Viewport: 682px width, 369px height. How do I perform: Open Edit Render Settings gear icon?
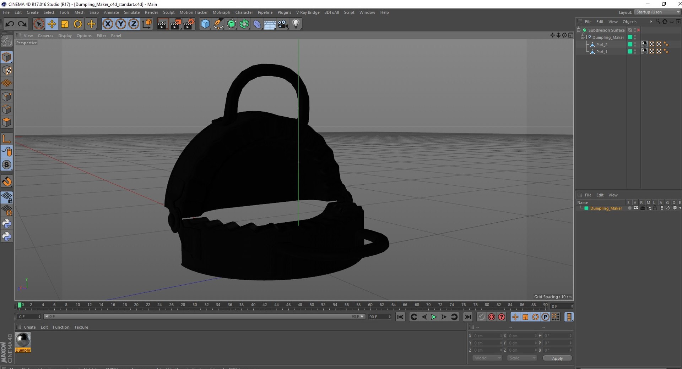coord(189,24)
